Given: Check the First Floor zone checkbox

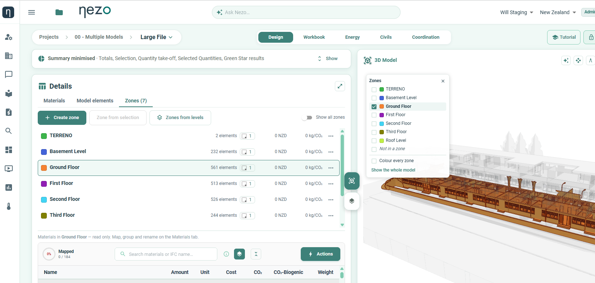Looking at the screenshot, I should [374, 115].
